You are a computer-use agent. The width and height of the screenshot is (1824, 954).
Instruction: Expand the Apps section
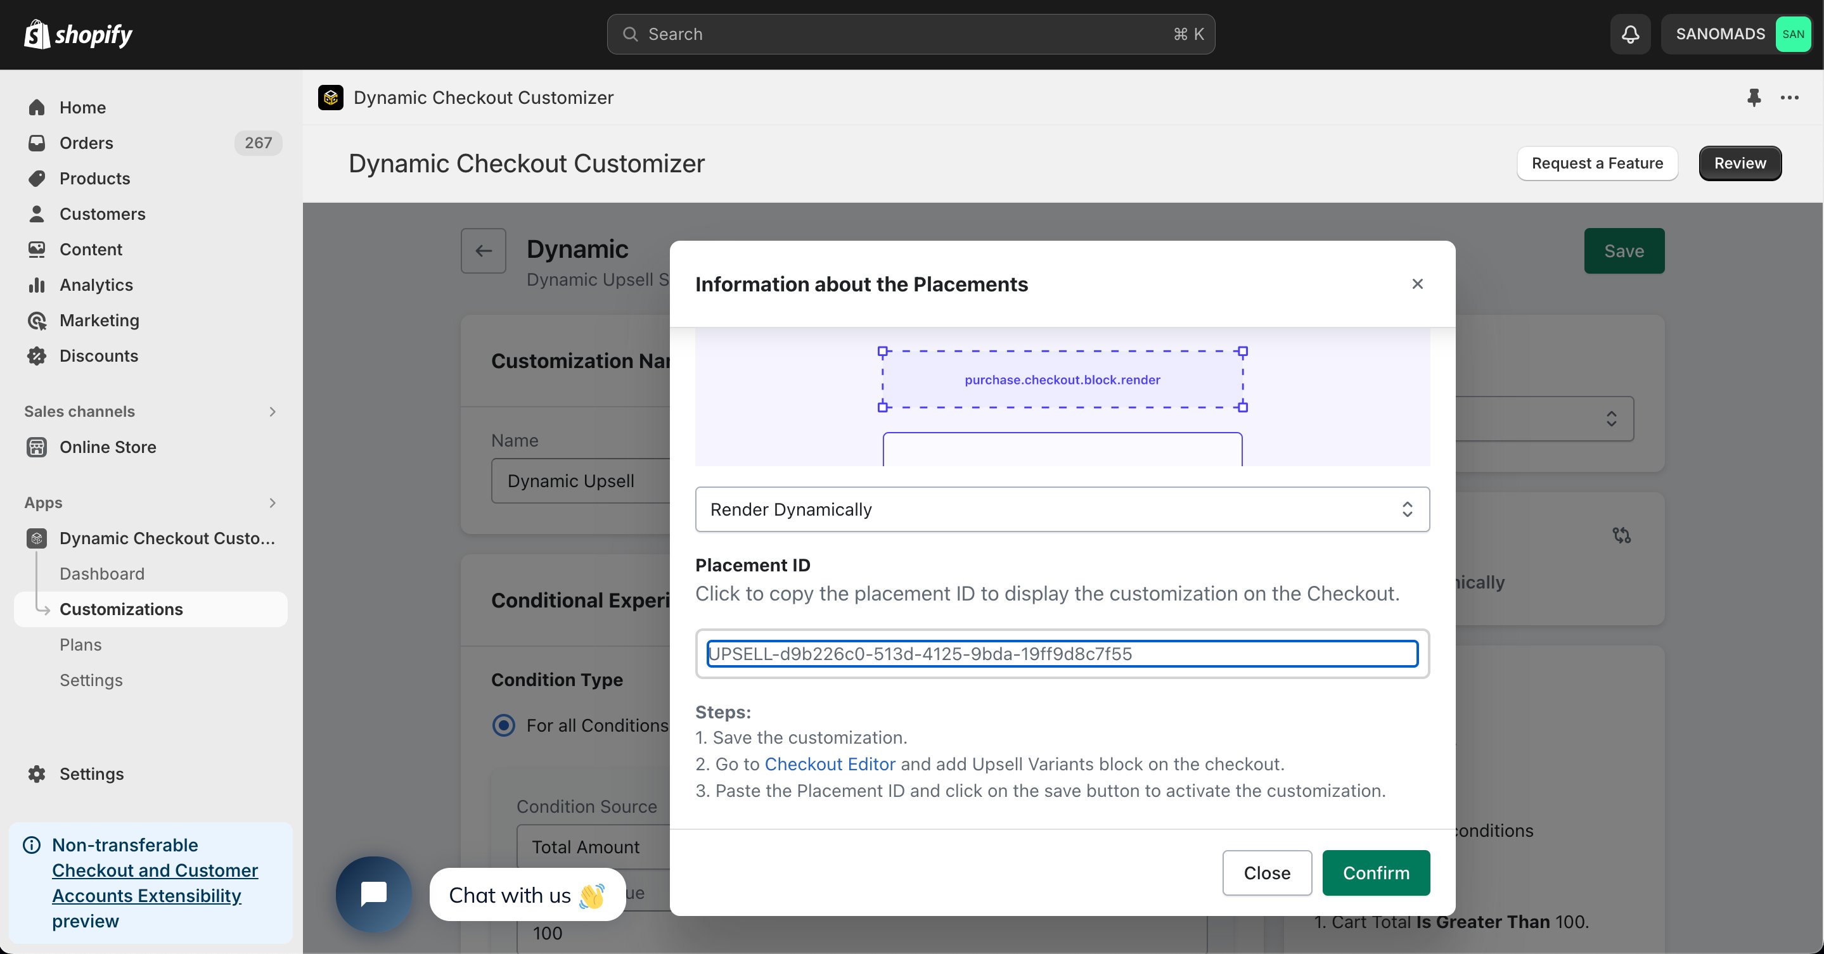click(x=273, y=502)
